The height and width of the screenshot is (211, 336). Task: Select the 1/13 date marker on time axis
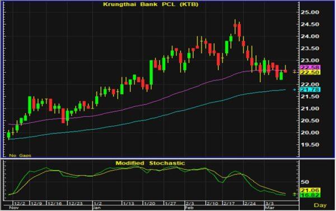tap(128, 203)
